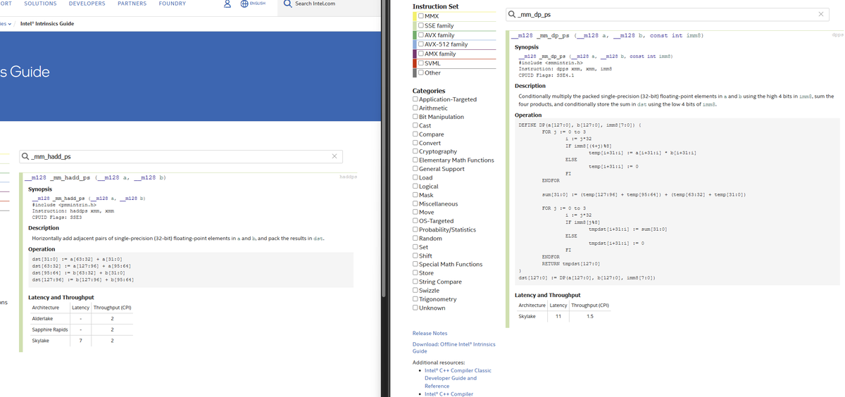Click the haddps instruction label
This screenshot has width=845, height=397.
(x=348, y=177)
